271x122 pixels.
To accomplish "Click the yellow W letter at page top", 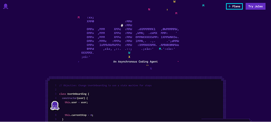I will (174, 2).
